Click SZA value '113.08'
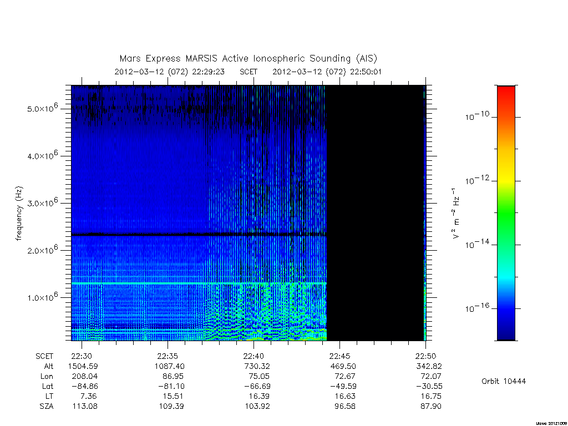Screen dimensions: 568x426 pyautogui.click(x=85, y=407)
